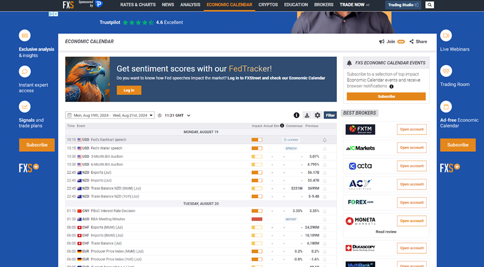Image resolution: width=484 pixels, height=267 pixels.
Task: Click the Ad-free Economic Calendar icon
Action: pos(446,106)
